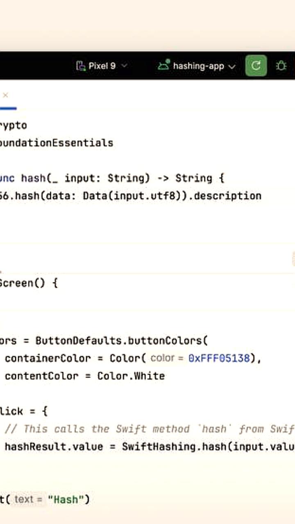Click the Android hashing-app configuration icon
295x524 pixels.
pos(164,65)
